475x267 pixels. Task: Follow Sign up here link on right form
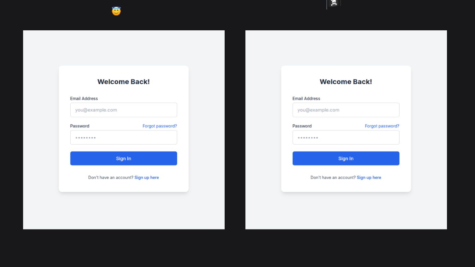point(369,177)
